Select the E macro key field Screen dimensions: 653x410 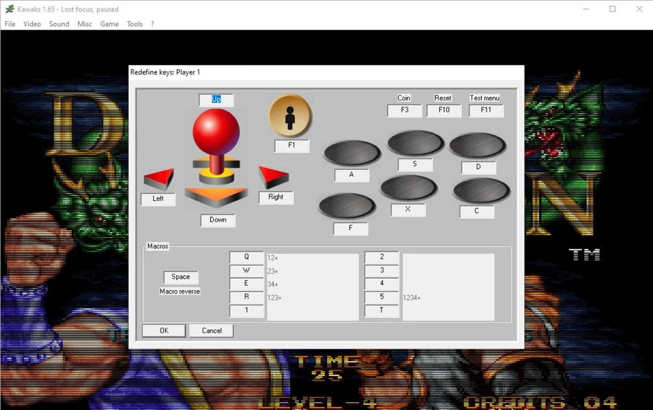pos(246,284)
